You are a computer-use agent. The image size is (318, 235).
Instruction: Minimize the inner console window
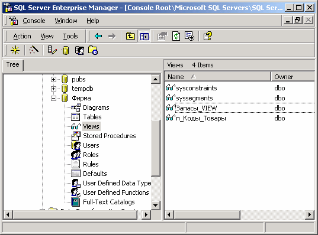point(288,20)
